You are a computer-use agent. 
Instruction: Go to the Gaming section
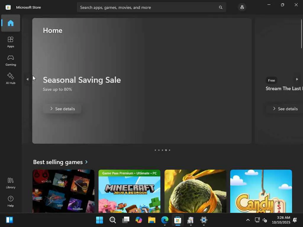[x=11, y=60]
